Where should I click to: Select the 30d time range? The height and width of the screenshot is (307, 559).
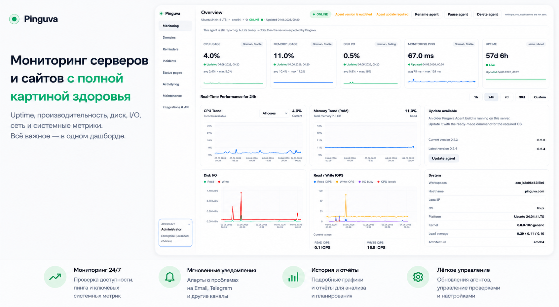(522, 97)
